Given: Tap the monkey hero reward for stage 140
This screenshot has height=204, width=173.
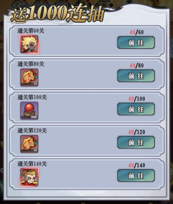Looking at the screenshot, I should point(29,177).
